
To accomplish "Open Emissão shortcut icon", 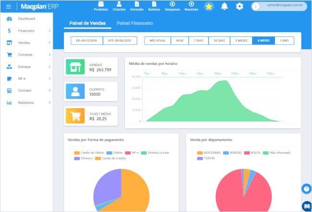I will click(x=137, y=4).
